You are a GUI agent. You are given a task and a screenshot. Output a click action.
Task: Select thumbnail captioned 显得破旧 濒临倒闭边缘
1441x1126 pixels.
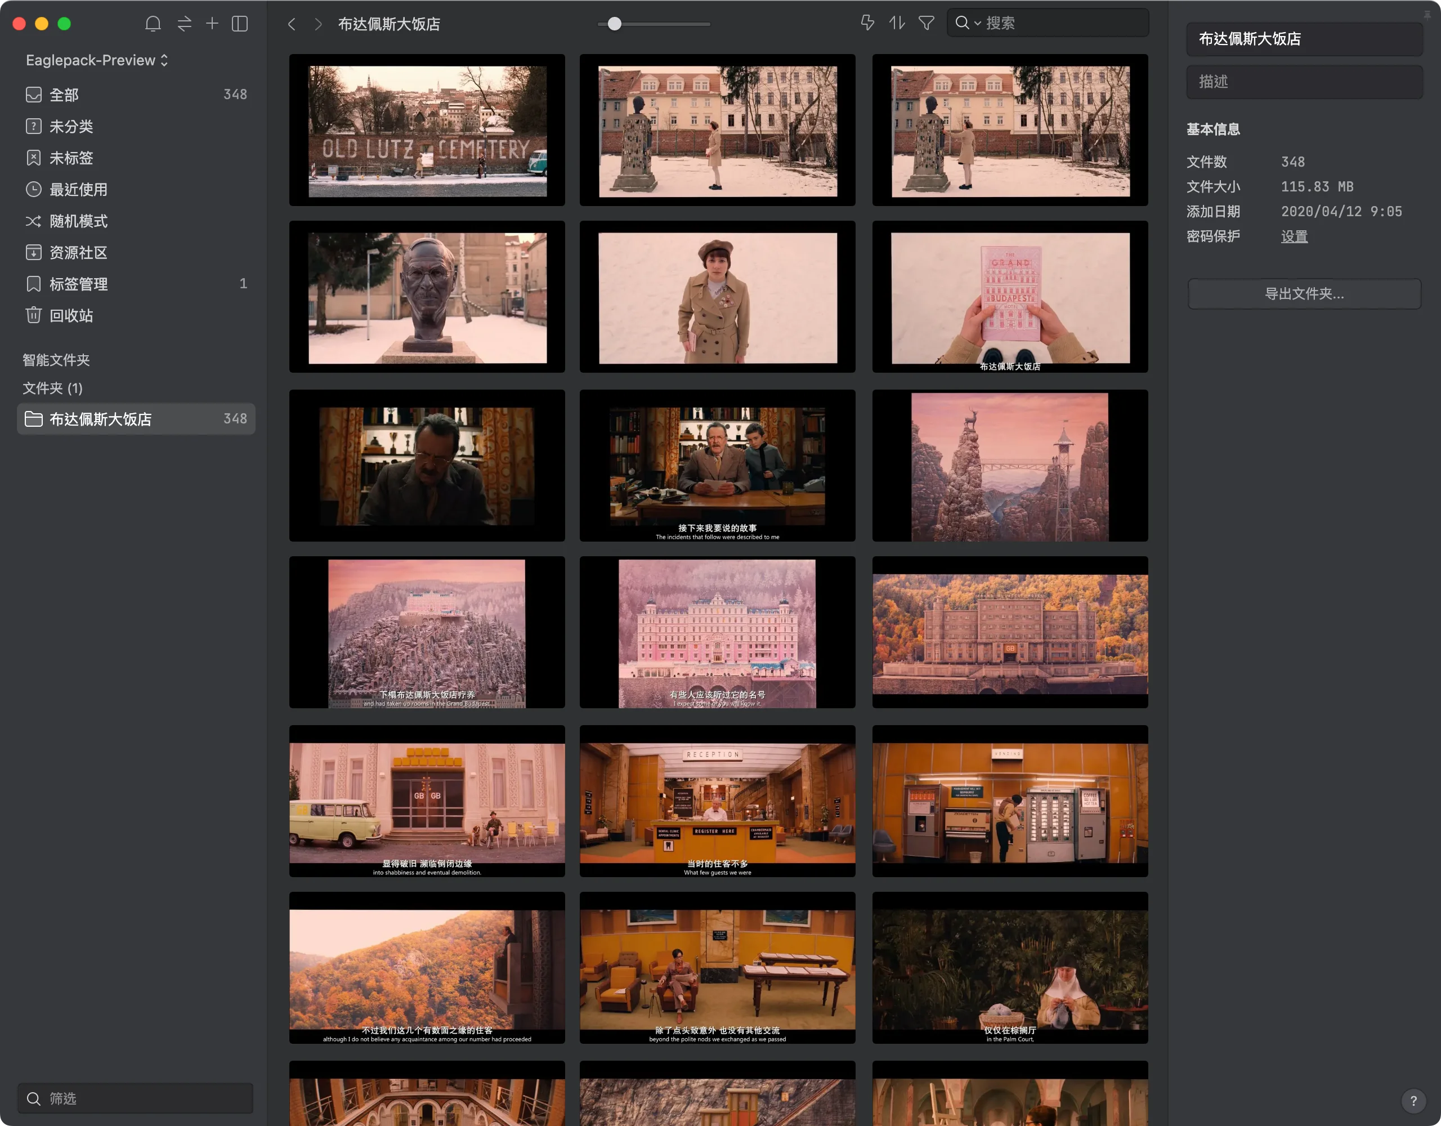[x=427, y=801]
